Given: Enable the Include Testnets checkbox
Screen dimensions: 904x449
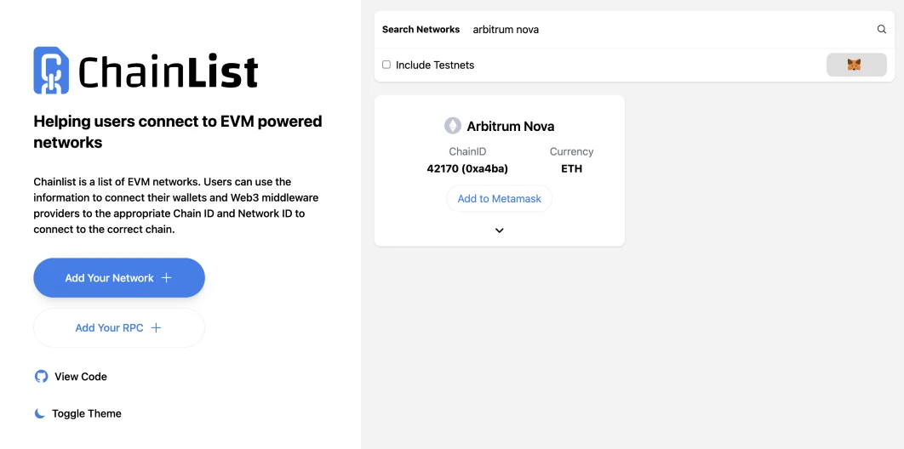Looking at the screenshot, I should click(386, 65).
